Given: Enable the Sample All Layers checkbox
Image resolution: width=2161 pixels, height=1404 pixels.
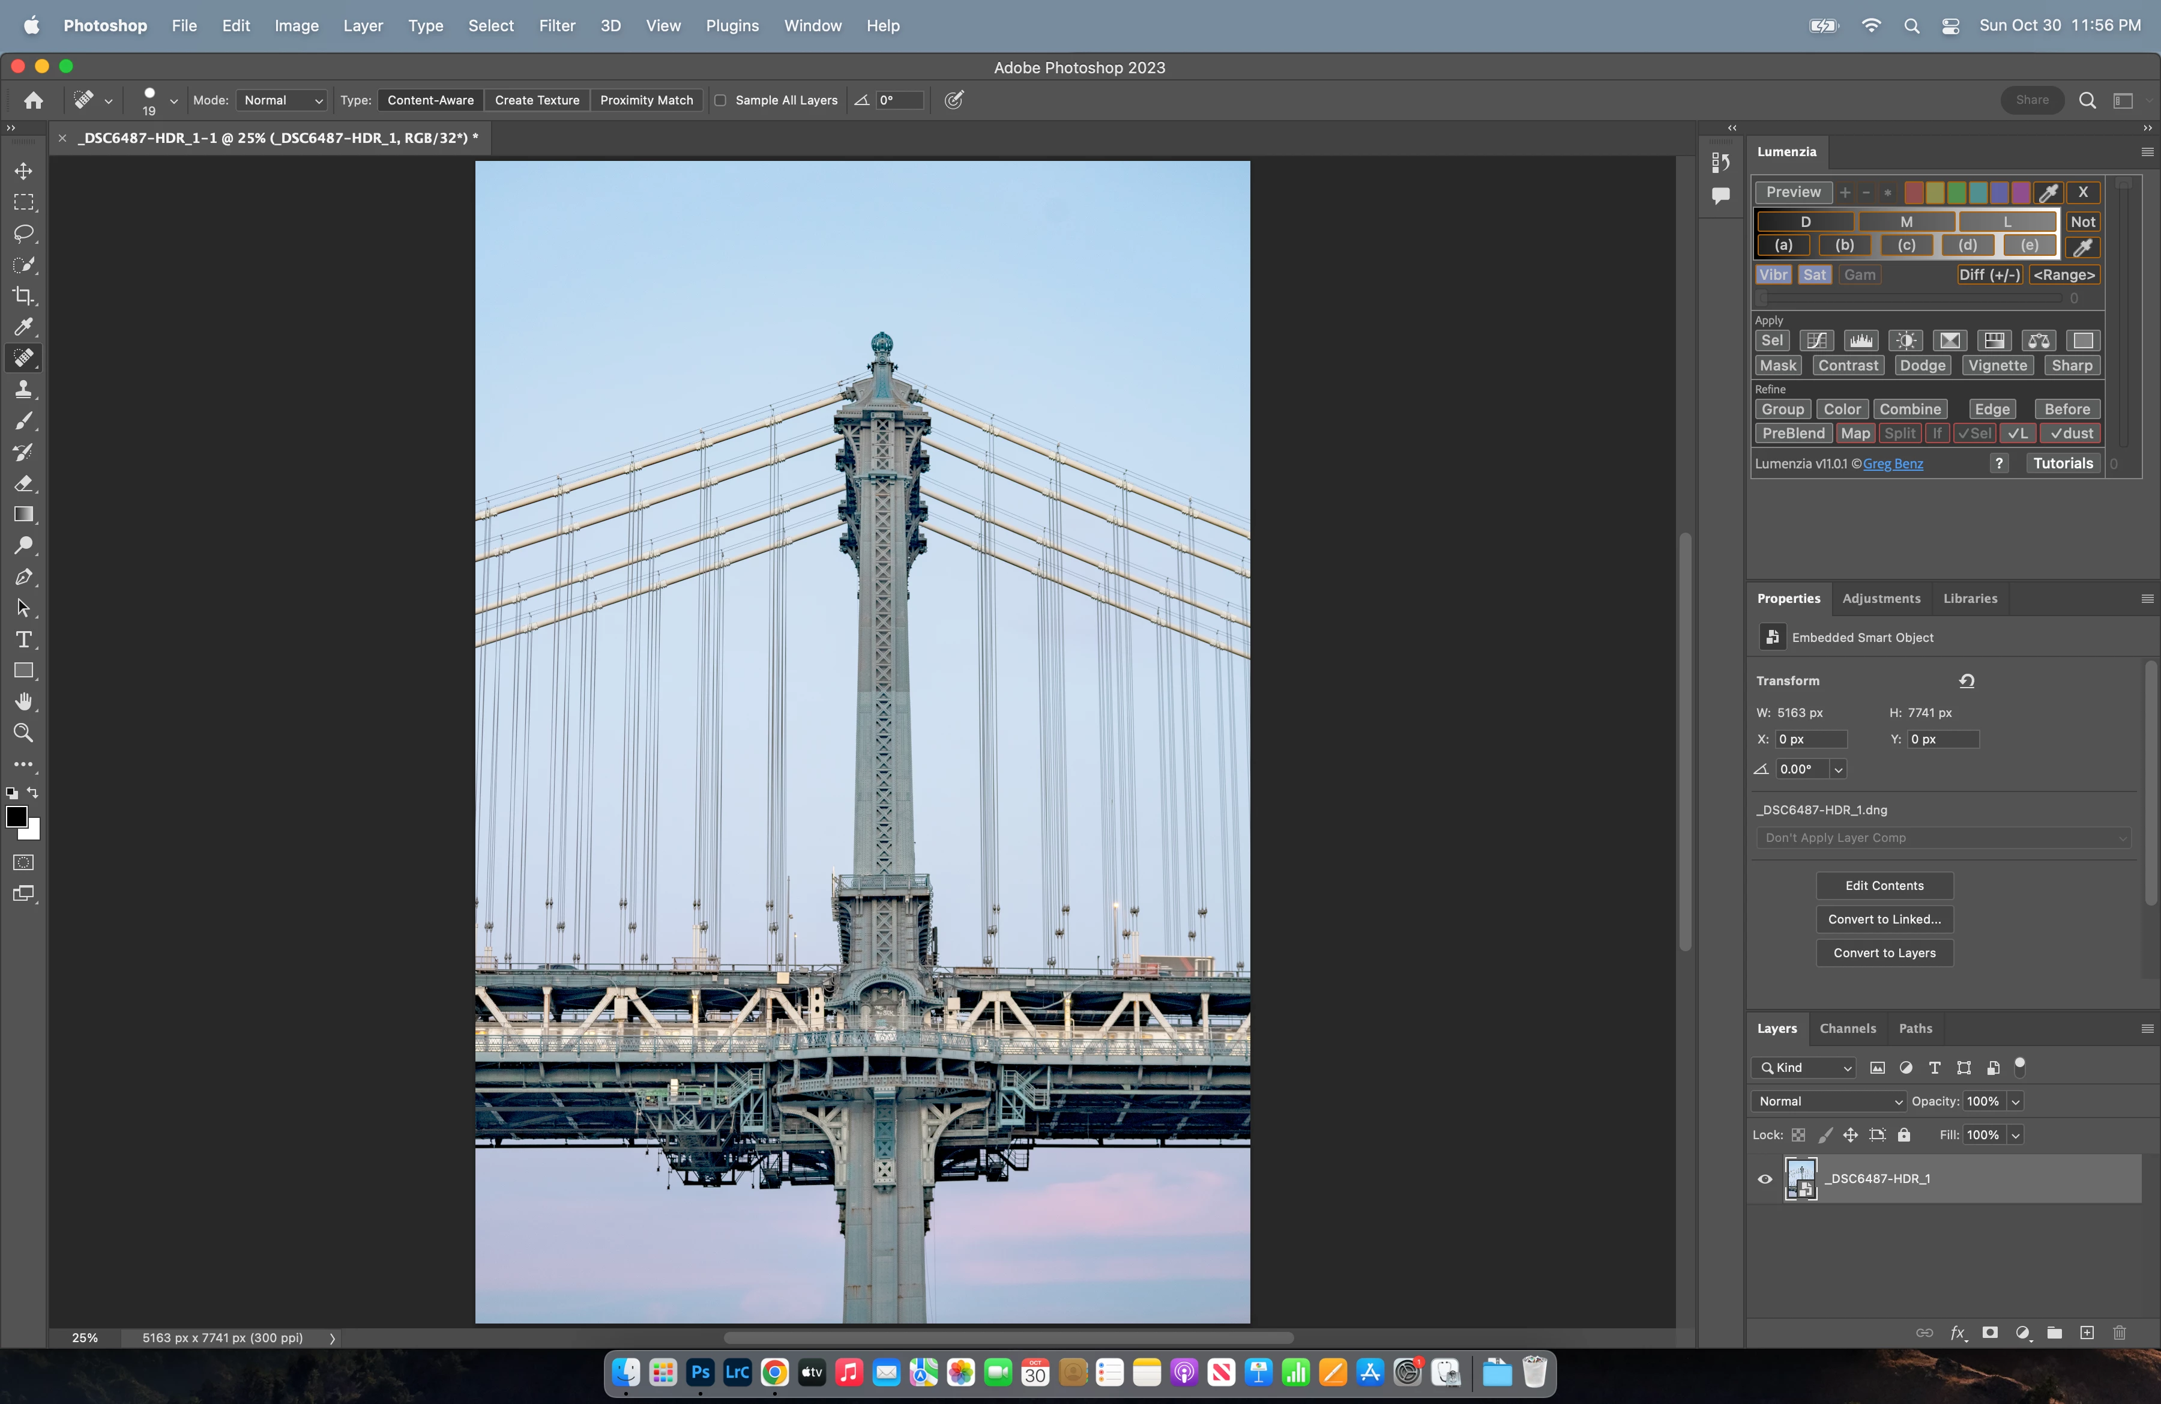Looking at the screenshot, I should [720, 101].
